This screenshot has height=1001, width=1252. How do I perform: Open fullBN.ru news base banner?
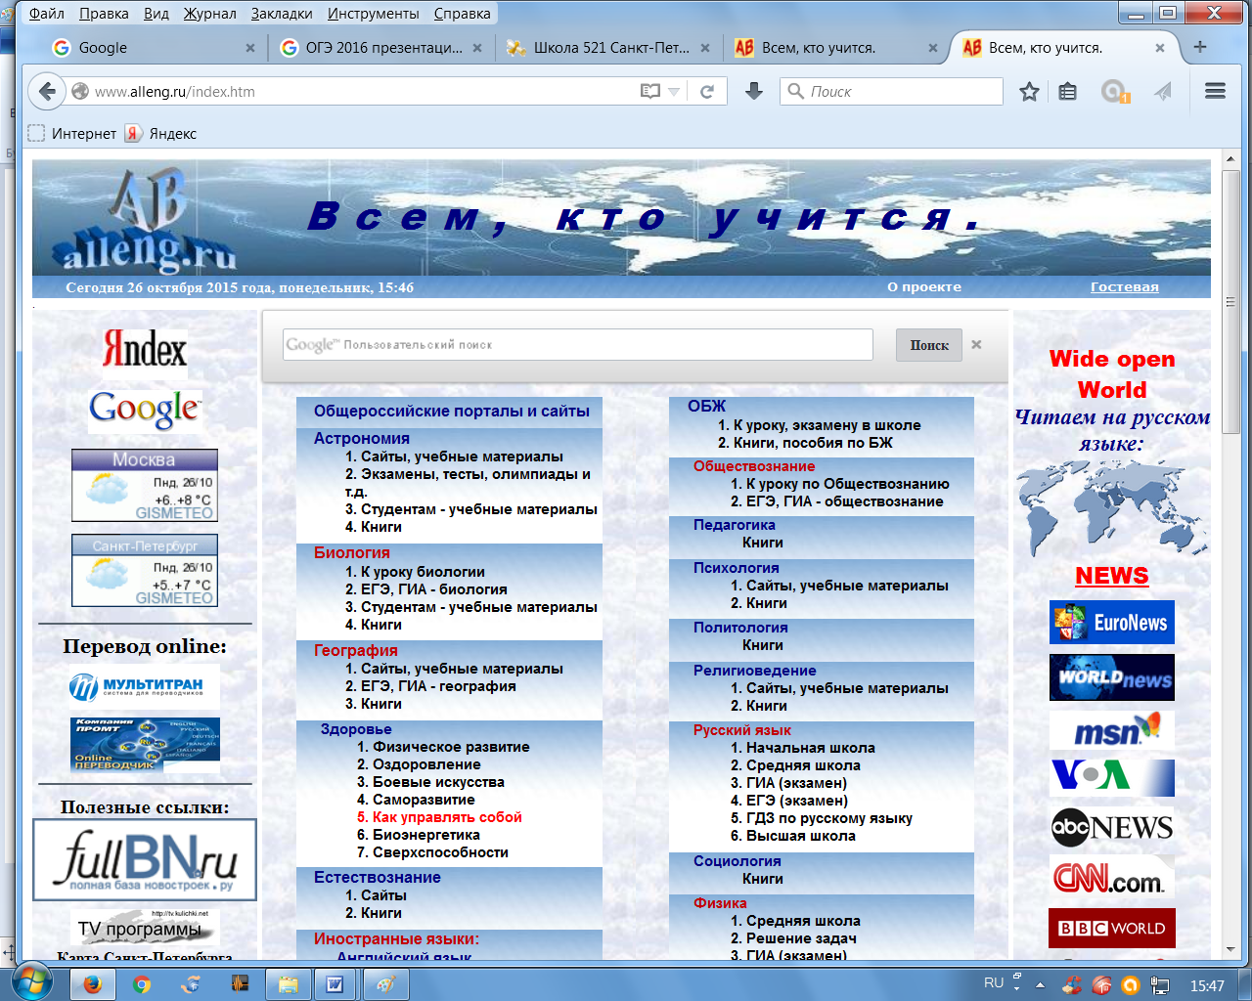[x=145, y=859]
